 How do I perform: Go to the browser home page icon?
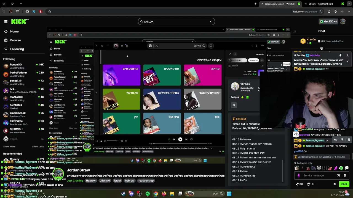tap(329, 12)
